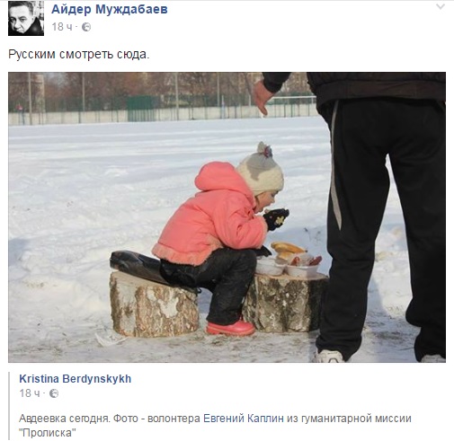Click the globe privacy icon in shared post
Image resolution: width=454 pixels, height=441 pixels.
click(x=54, y=393)
